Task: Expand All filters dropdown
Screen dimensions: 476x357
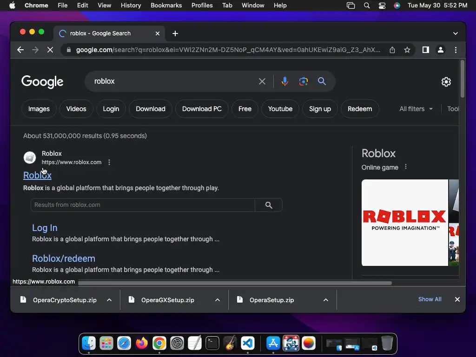Action: (416, 109)
